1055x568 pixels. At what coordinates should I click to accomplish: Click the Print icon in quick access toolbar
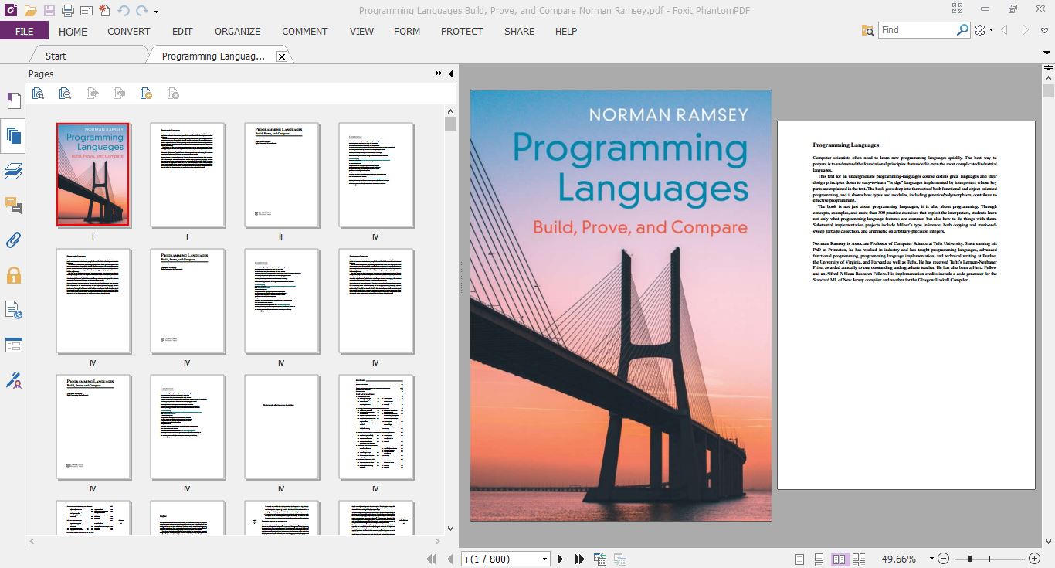tap(68, 10)
